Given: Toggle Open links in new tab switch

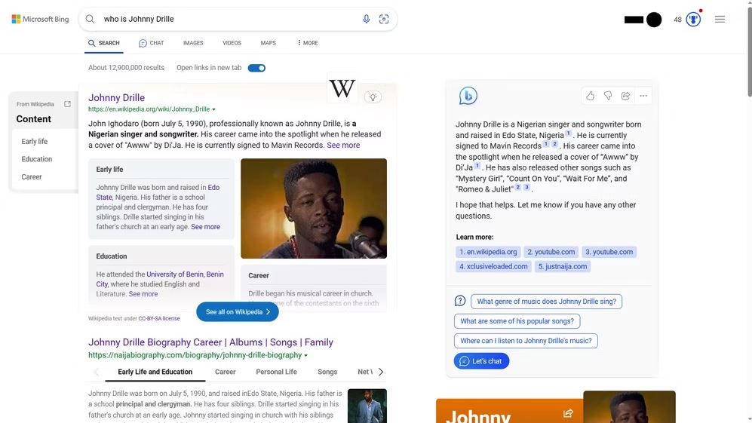Looking at the screenshot, I should pyautogui.click(x=256, y=68).
